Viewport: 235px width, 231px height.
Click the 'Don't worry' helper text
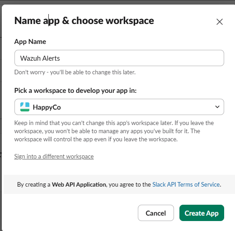[75, 72]
